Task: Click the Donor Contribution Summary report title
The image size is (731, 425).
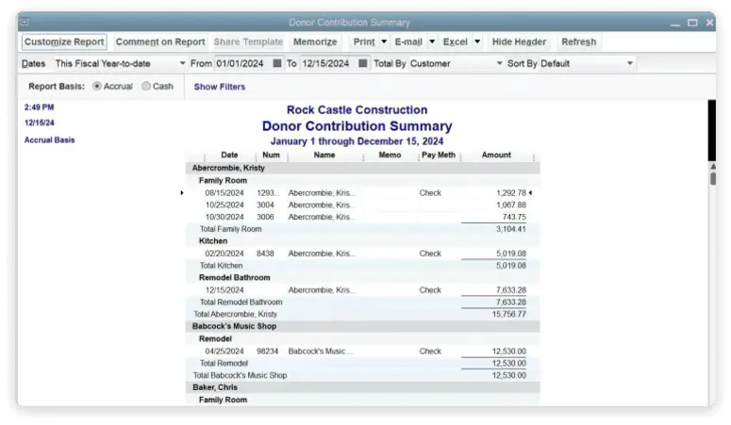Action: [x=357, y=126]
